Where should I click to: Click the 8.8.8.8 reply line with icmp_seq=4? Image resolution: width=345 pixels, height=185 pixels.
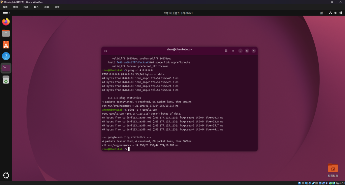pyautogui.click(x=140, y=90)
